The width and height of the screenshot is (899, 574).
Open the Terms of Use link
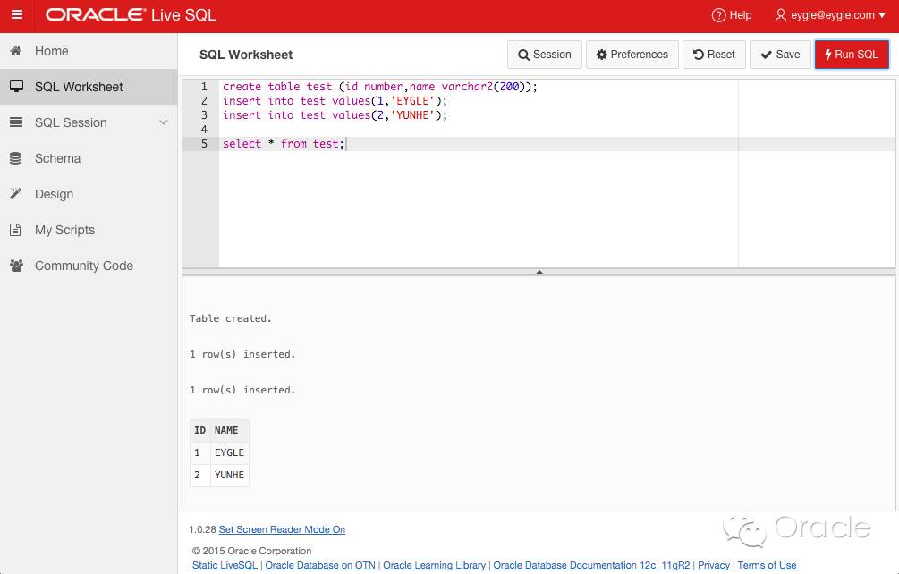tap(767, 565)
